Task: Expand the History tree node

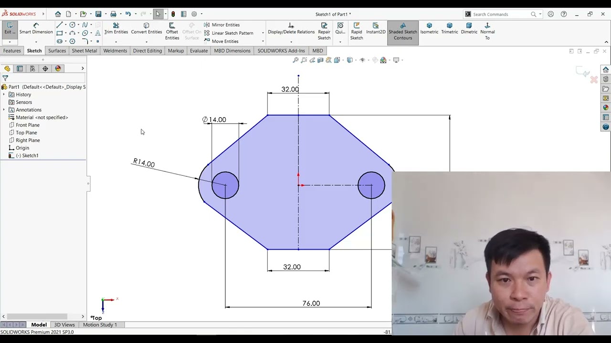Action: tap(4, 94)
